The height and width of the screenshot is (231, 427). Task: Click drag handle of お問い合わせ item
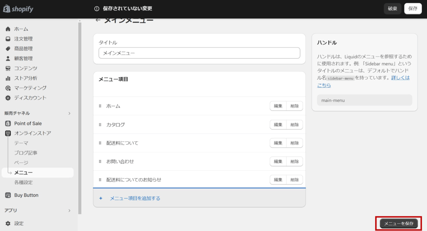[x=100, y=161]
